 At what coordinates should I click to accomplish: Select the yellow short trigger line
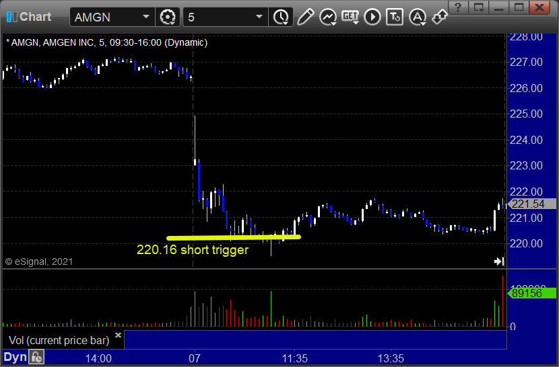coord(234,237)
